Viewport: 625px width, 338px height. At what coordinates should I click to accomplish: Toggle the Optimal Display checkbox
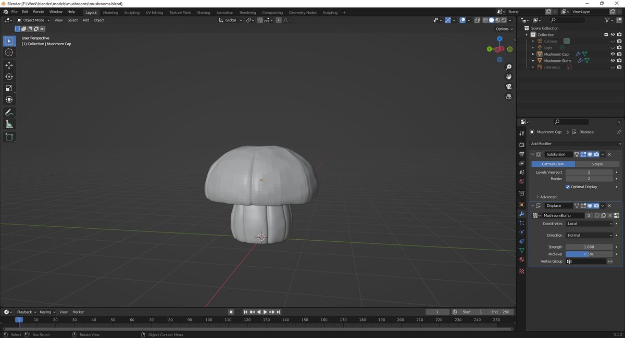pyautogui.click(x=568, y=187)
